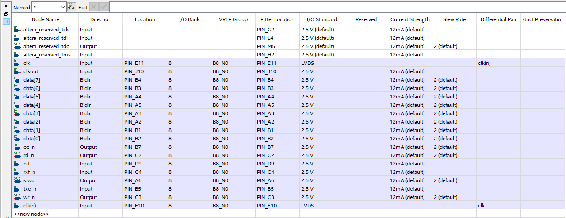The height and width of the screenshot is (218, 566).
Task: Click the bidir icon of data[7]
Action: [17, 80]
